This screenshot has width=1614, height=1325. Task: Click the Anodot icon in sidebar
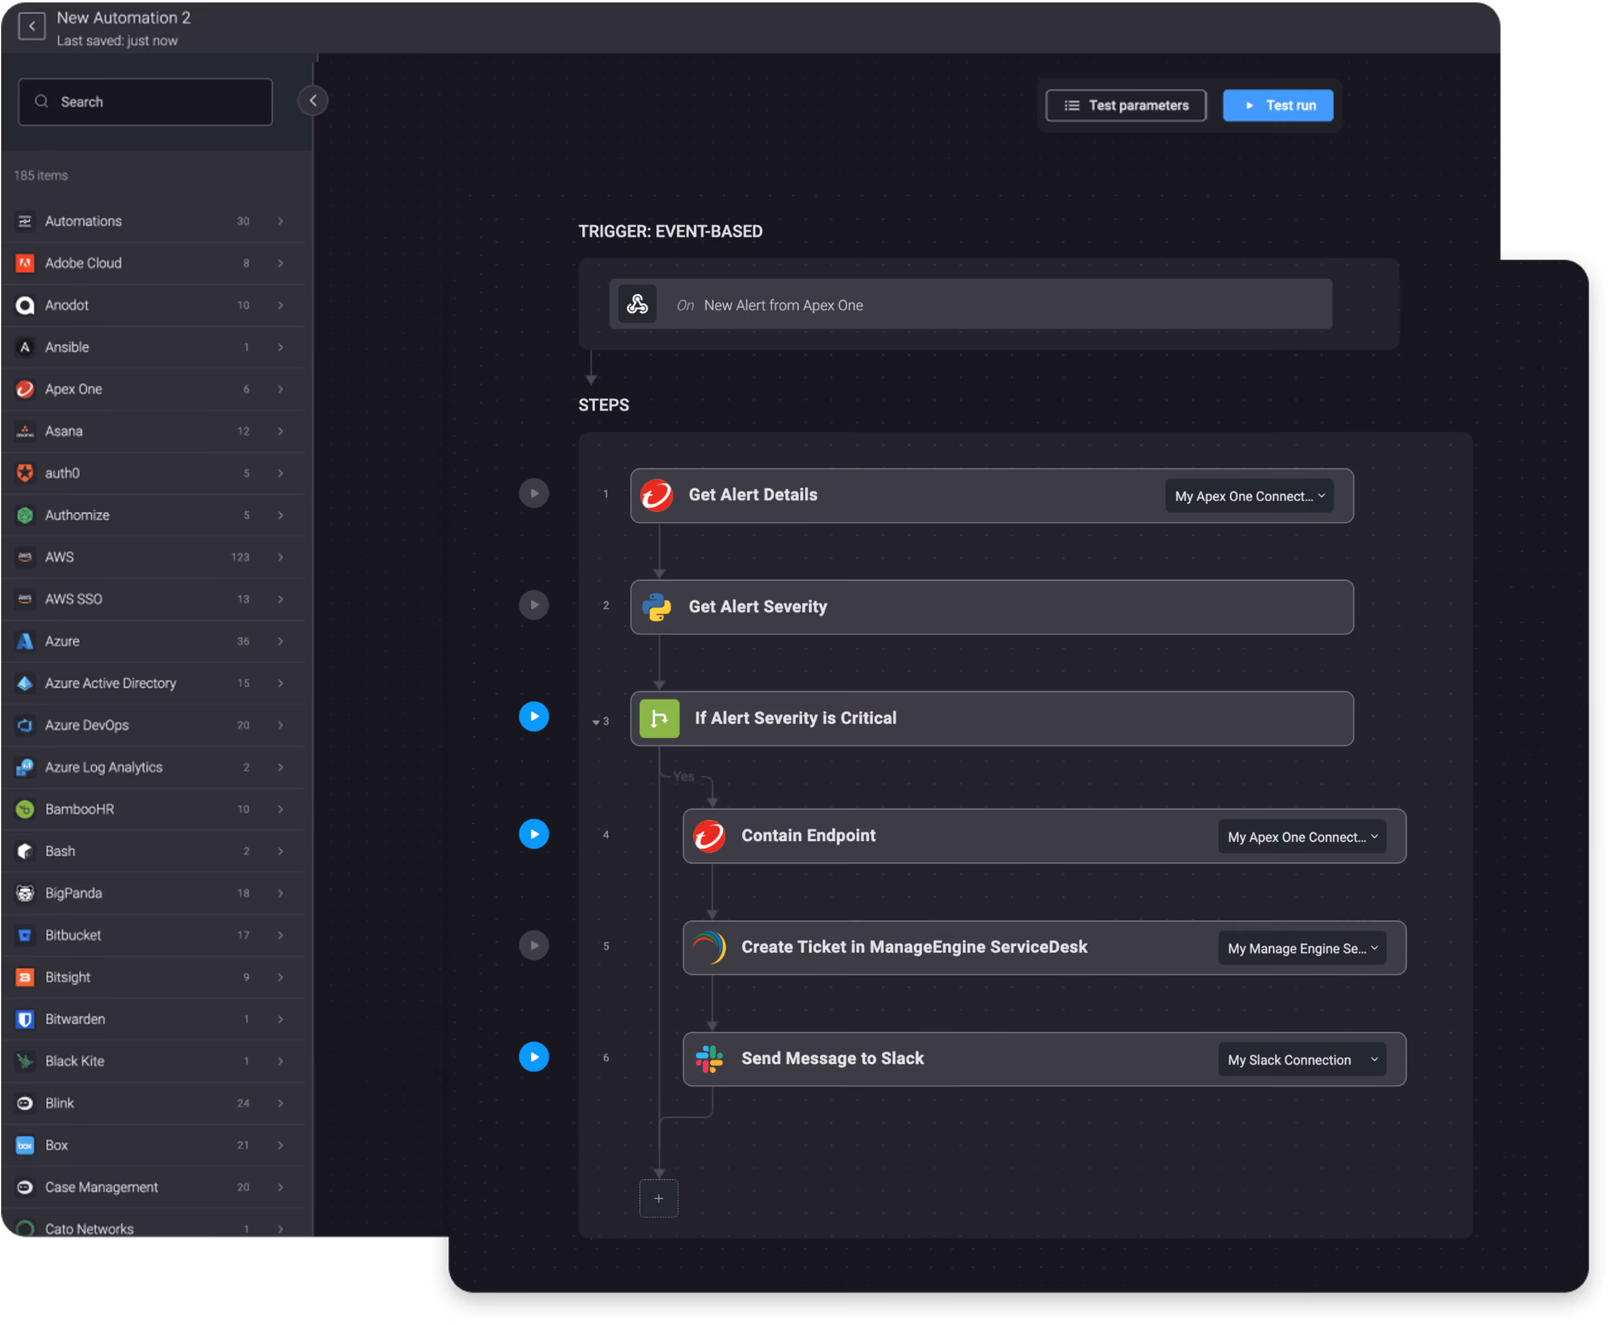(25, 305)
